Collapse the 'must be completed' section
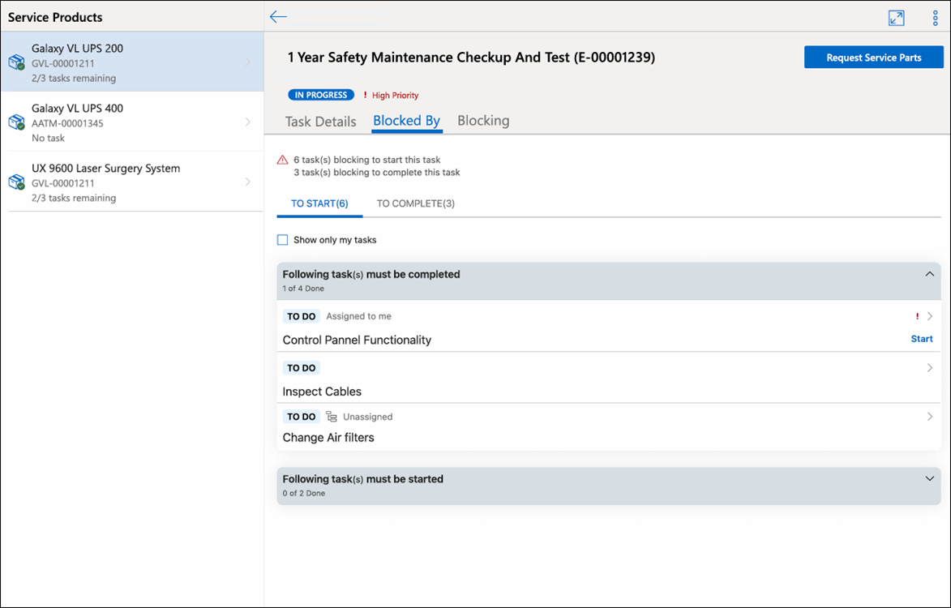This screenshot has width=951, height=608. pos(929,274)
